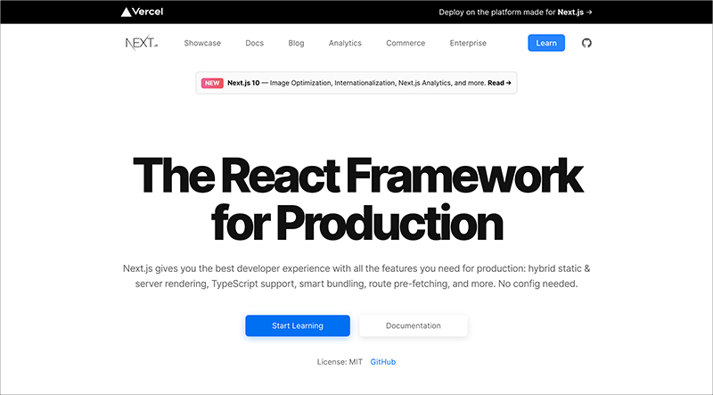Click the Vercel triangle logo icon
Viewport: 713px width, 395px height.
(127, 12)
